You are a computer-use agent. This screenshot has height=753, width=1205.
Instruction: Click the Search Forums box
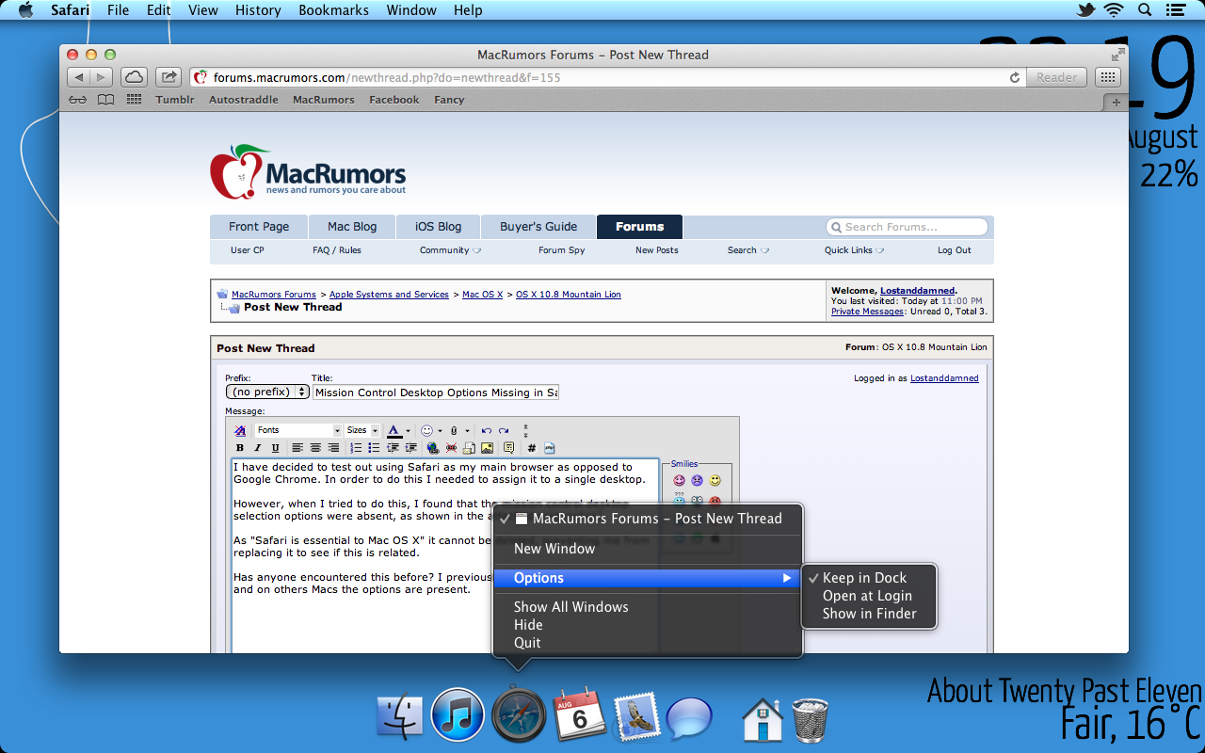tap(908, 227)
